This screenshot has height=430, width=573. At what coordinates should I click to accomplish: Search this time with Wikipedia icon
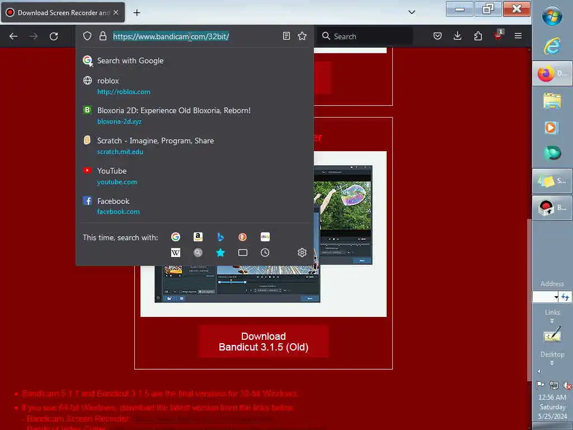[x=175, y=253]
